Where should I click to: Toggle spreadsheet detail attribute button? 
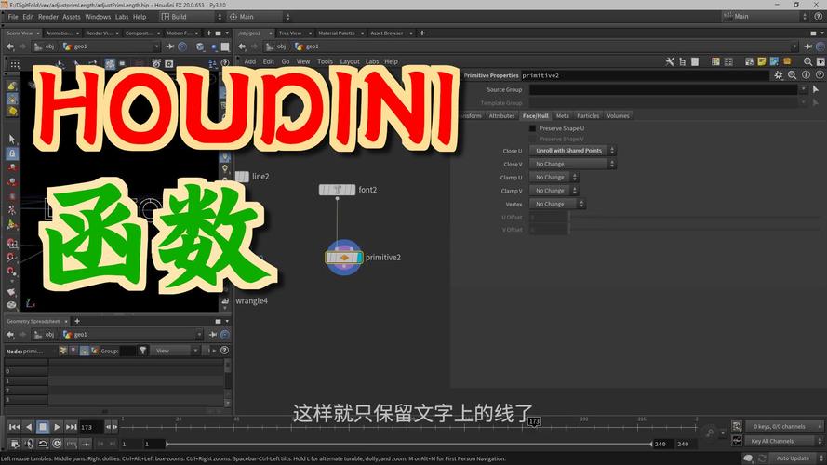point(95,351)
